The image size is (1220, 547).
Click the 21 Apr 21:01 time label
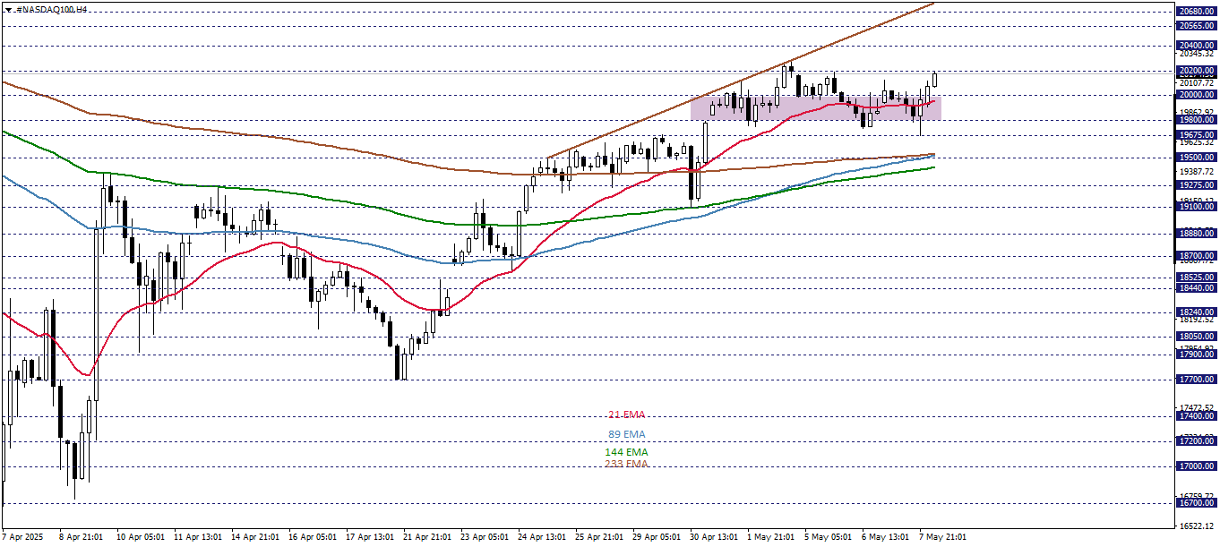pyautogui.click(x=427, y=538)
